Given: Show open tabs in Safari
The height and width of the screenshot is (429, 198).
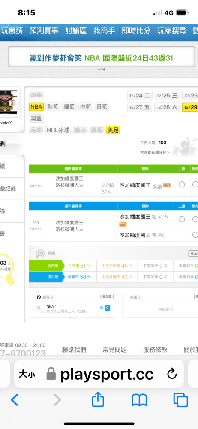Looking at the screenshot, I should tap(181, 400).
